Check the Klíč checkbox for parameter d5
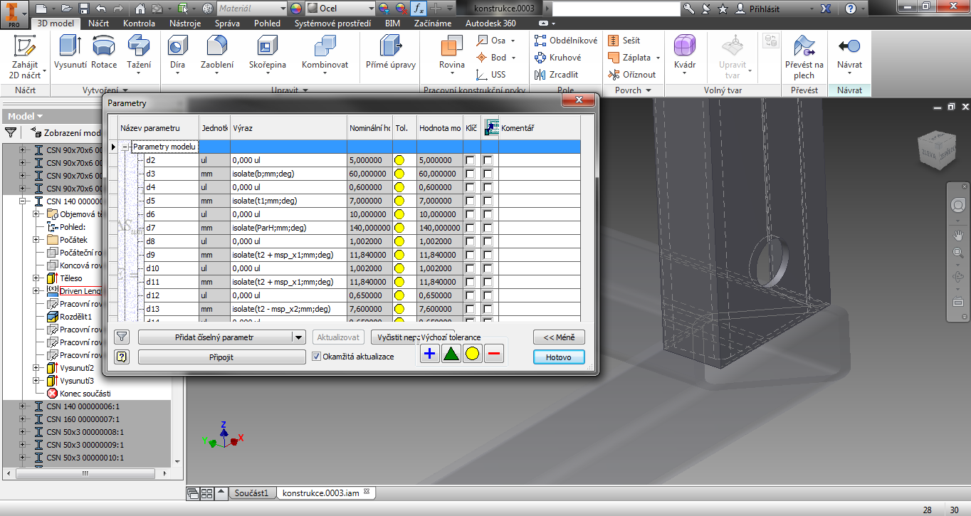Screen dimensions: 971x516 (x=471, y=201)
